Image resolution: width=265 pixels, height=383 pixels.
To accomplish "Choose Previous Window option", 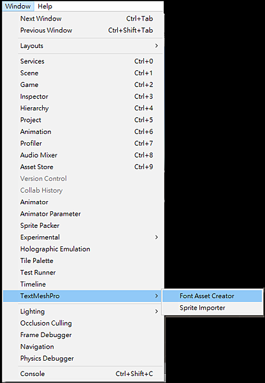I will [x=83, y=30].
